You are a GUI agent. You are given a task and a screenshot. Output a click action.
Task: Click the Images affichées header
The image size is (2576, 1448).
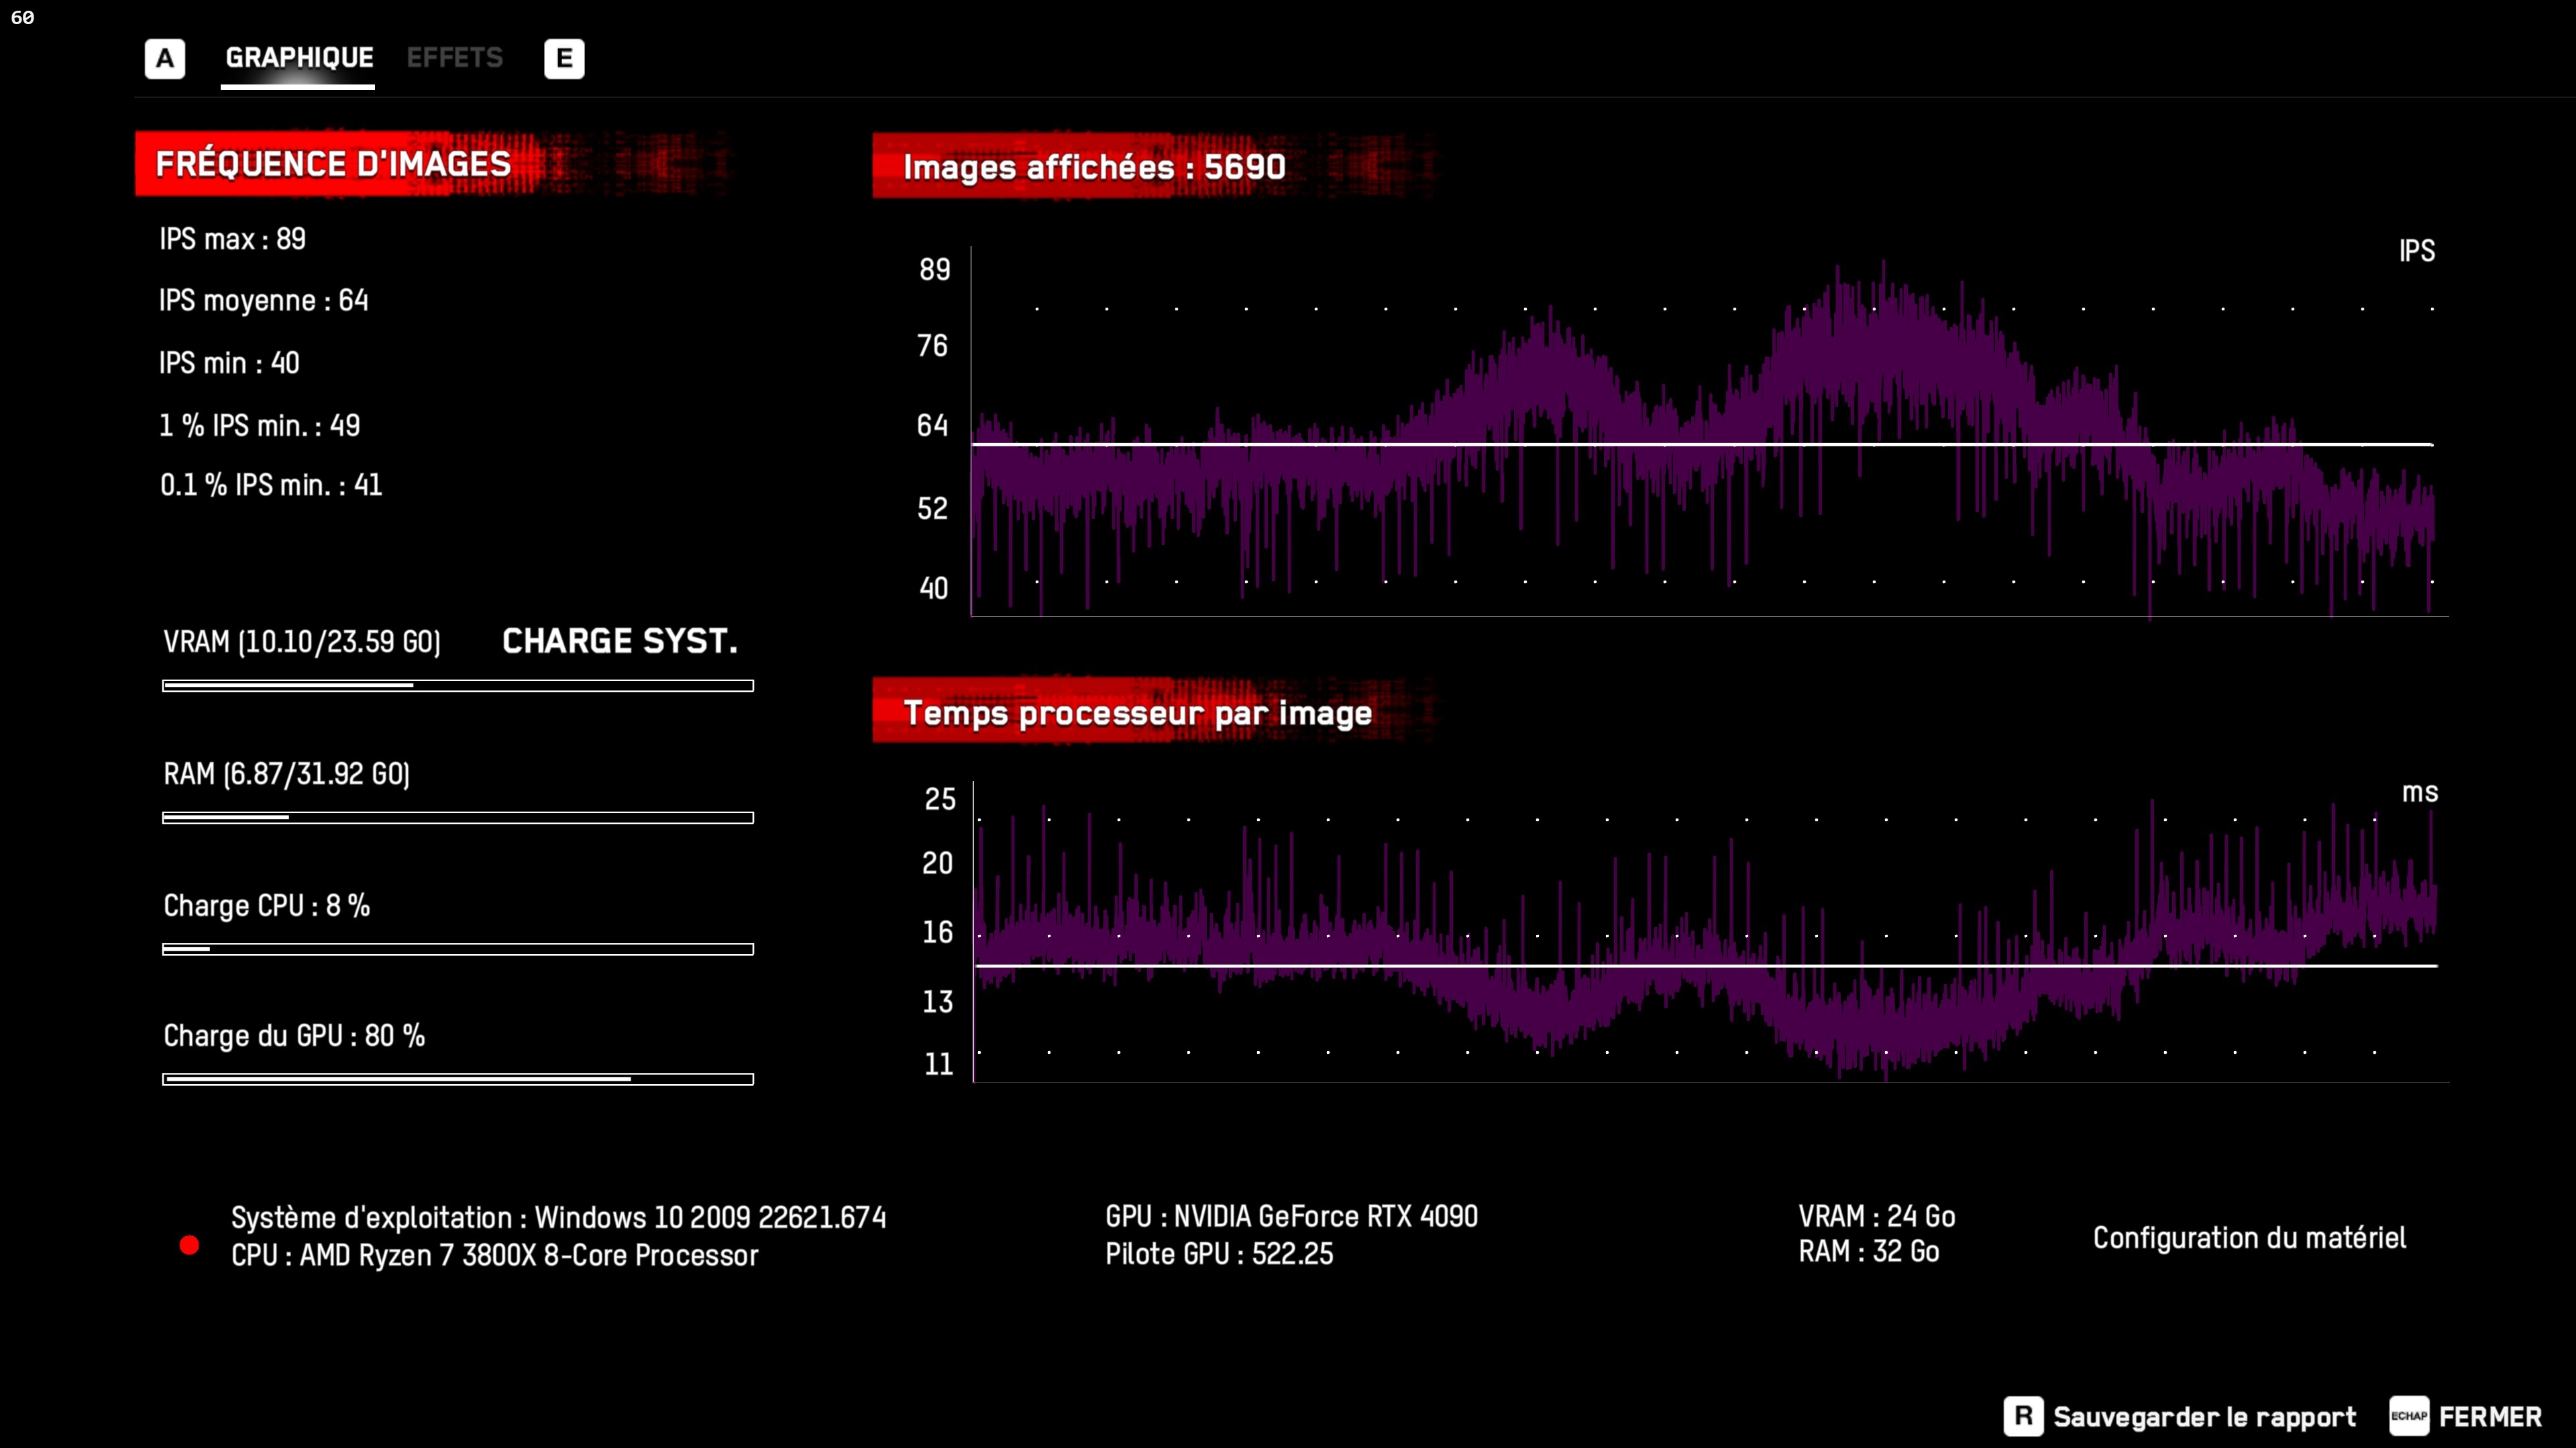[1094, 167]
